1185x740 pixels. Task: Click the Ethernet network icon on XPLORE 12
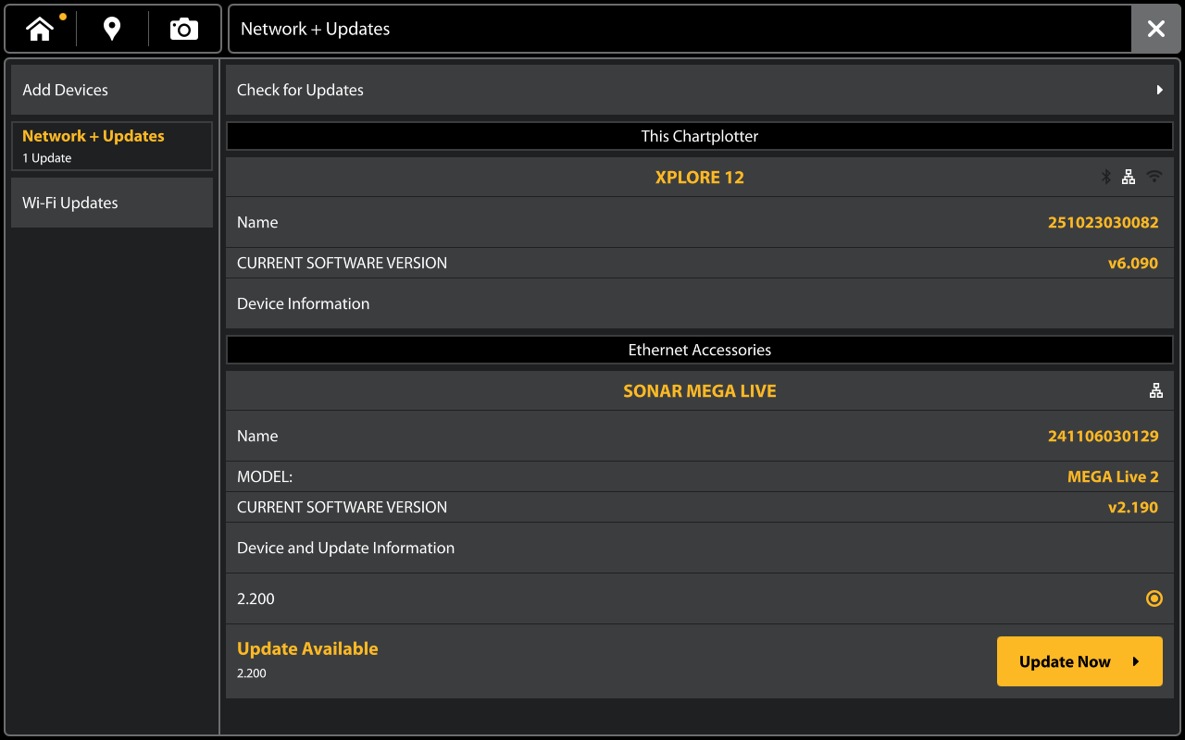[x=1129, y=177]
